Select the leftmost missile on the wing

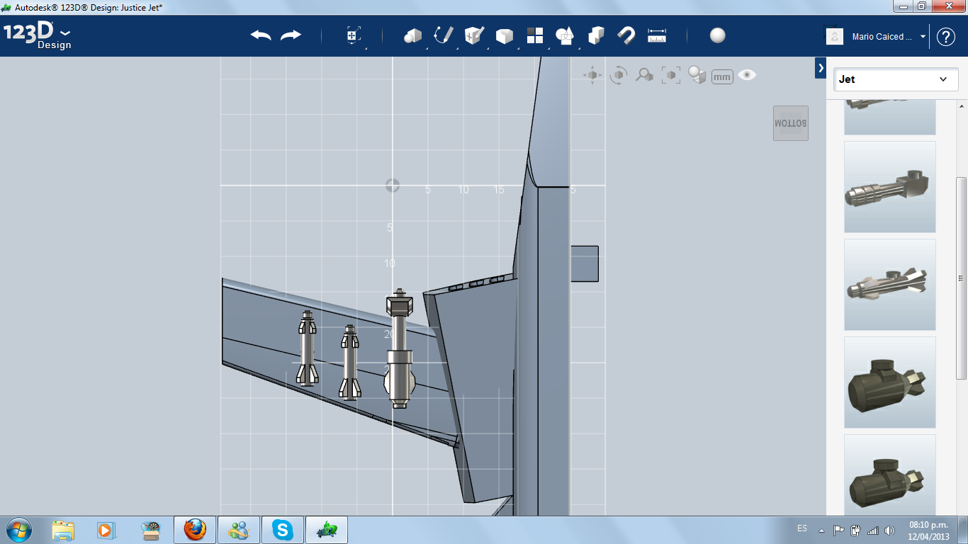coord(307,348)
